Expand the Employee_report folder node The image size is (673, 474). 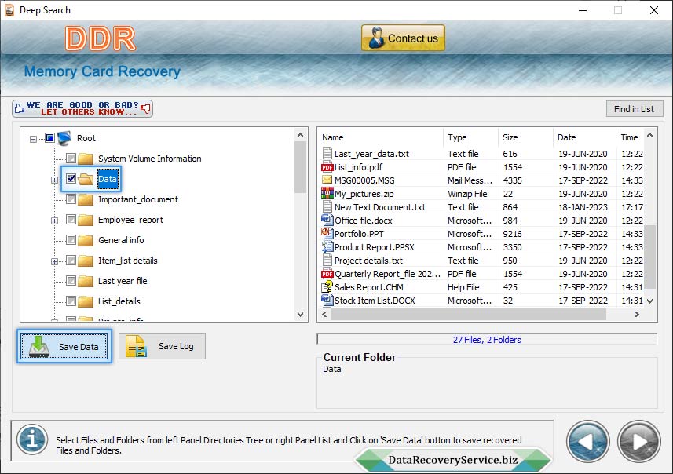(x=54, y=221)
